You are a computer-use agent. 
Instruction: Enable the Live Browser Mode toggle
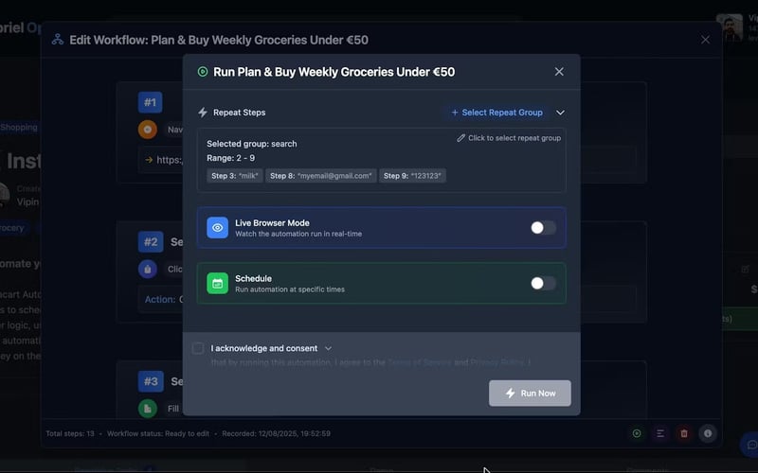point(543,228)
